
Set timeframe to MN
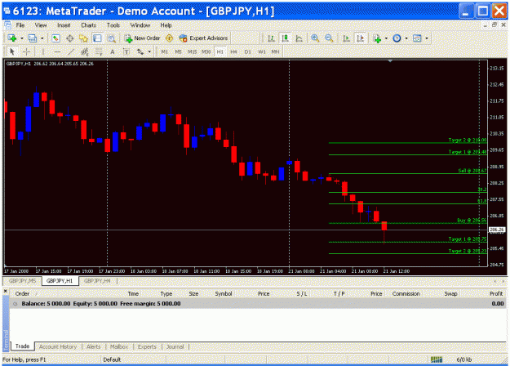(275, 51)
